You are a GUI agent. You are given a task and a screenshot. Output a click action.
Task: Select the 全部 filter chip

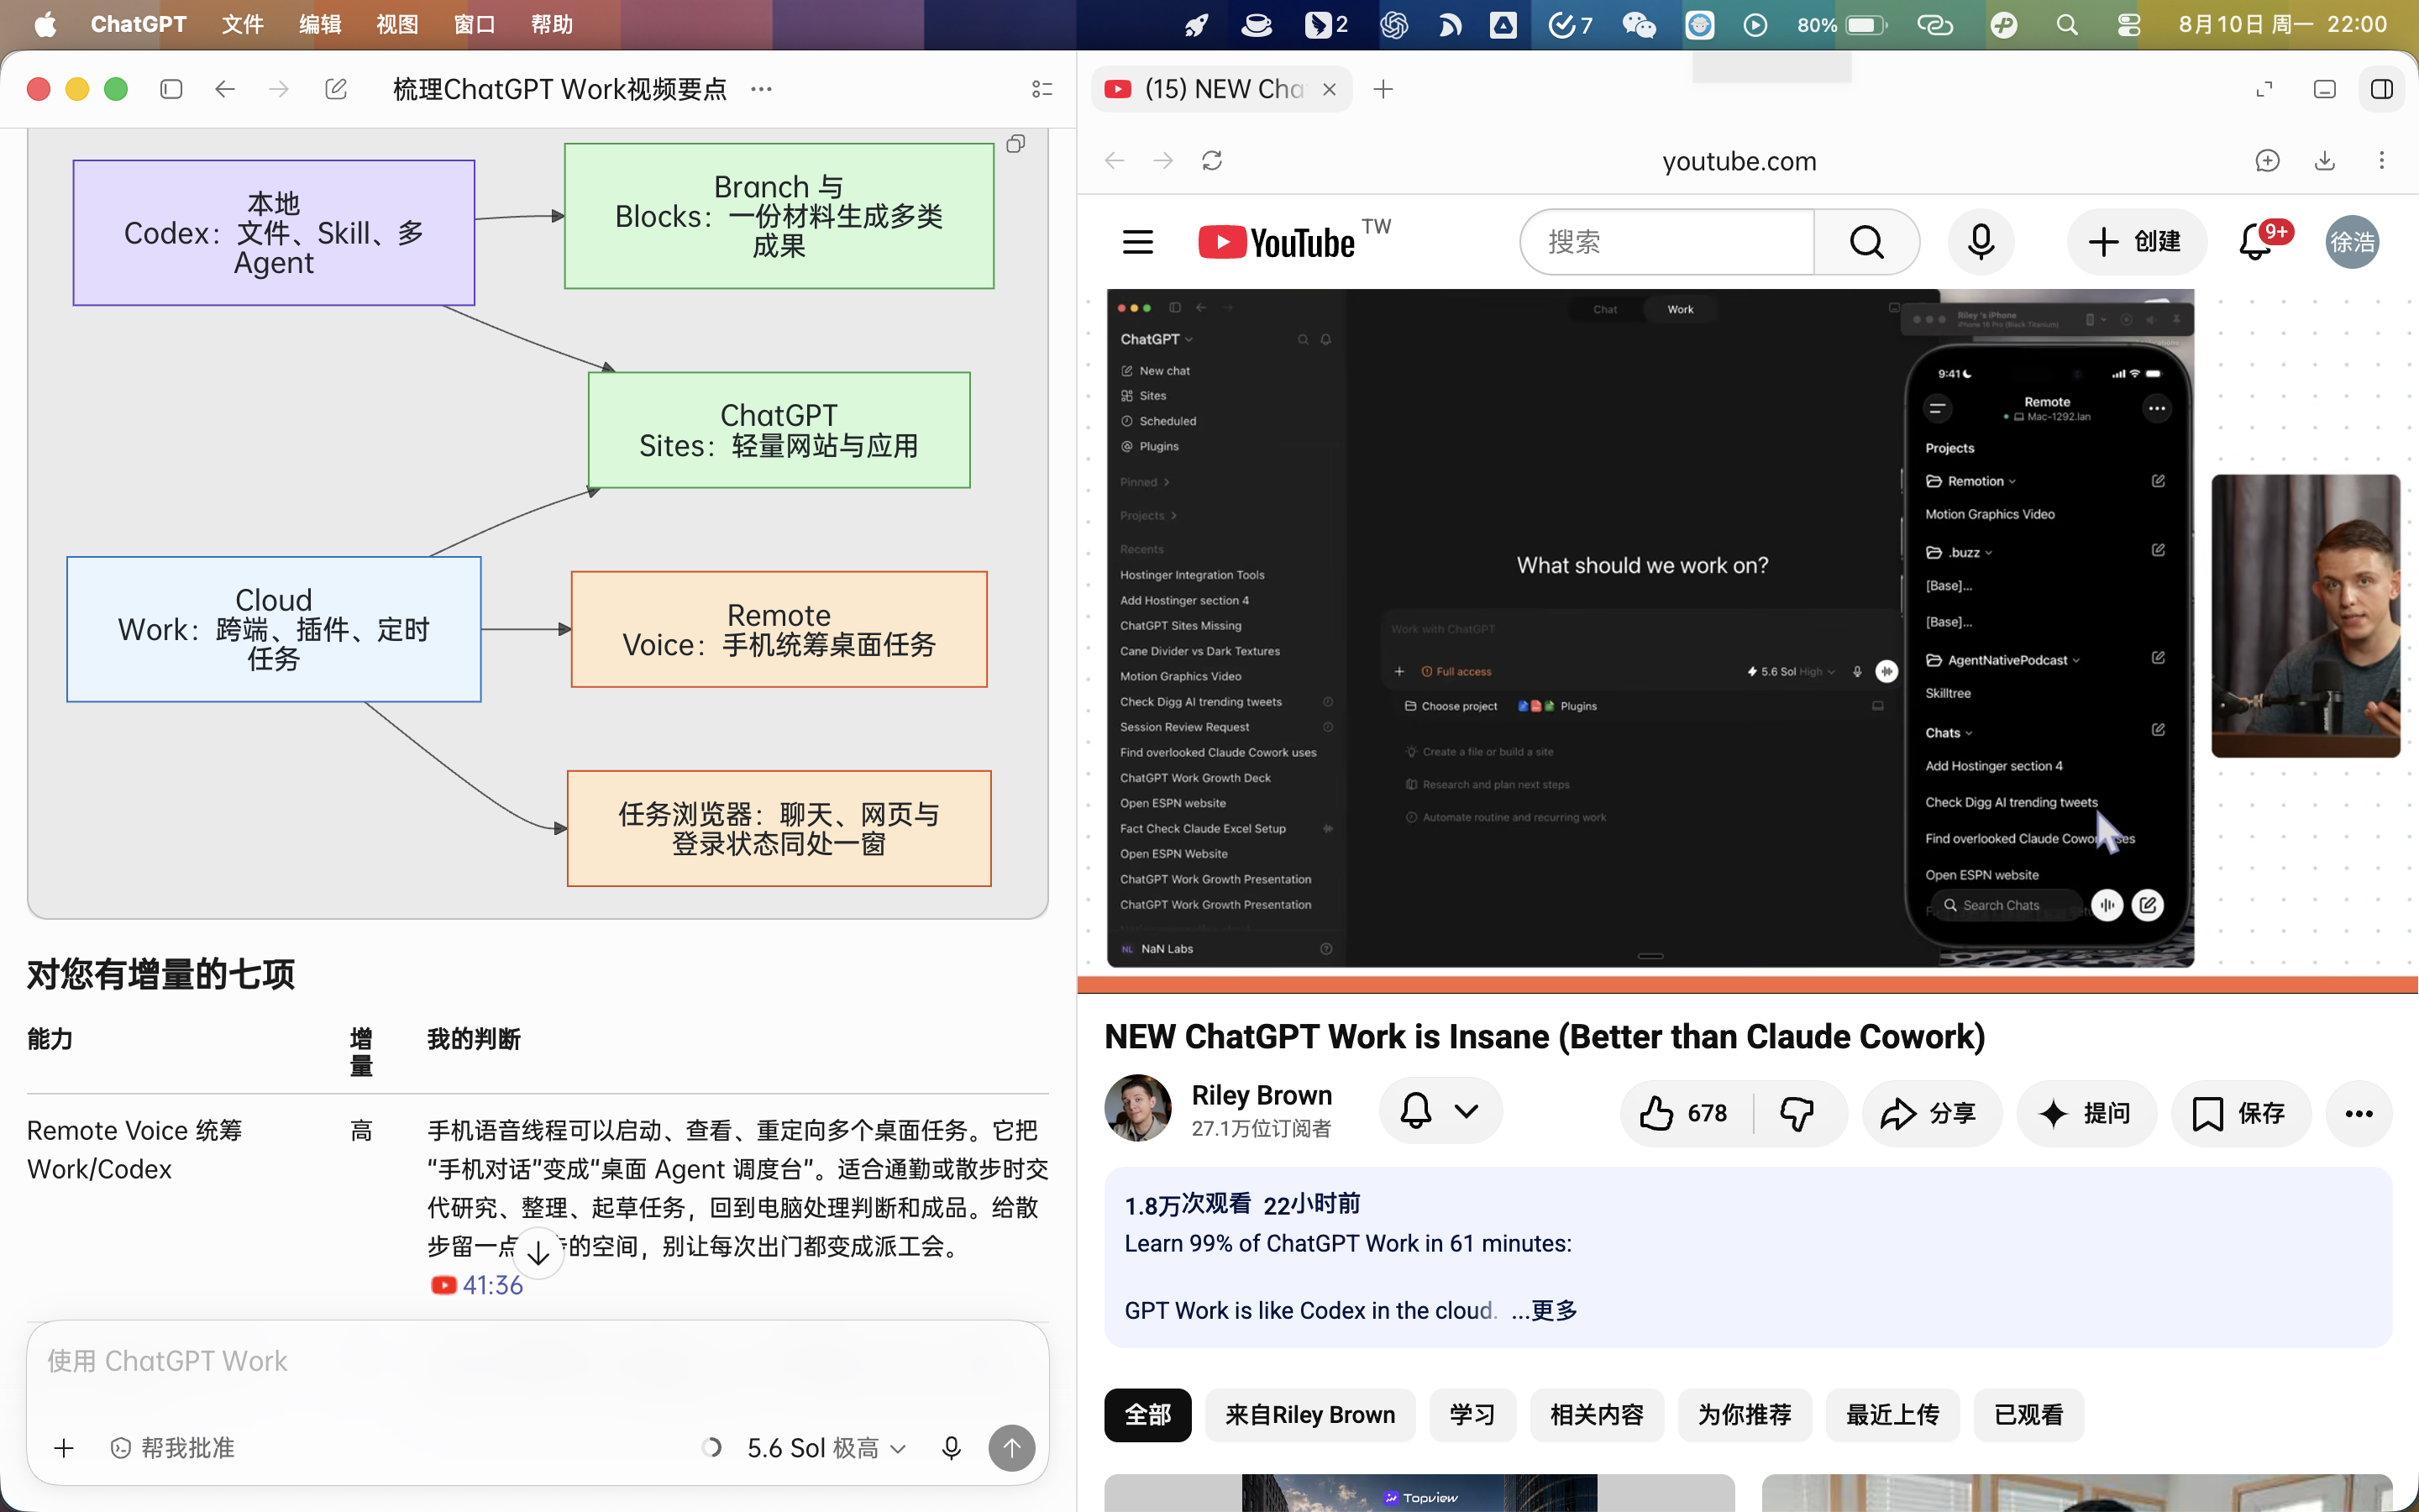point(1147,1415)
